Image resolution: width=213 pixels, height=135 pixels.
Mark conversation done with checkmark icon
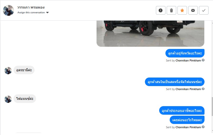tap(204, 10)
